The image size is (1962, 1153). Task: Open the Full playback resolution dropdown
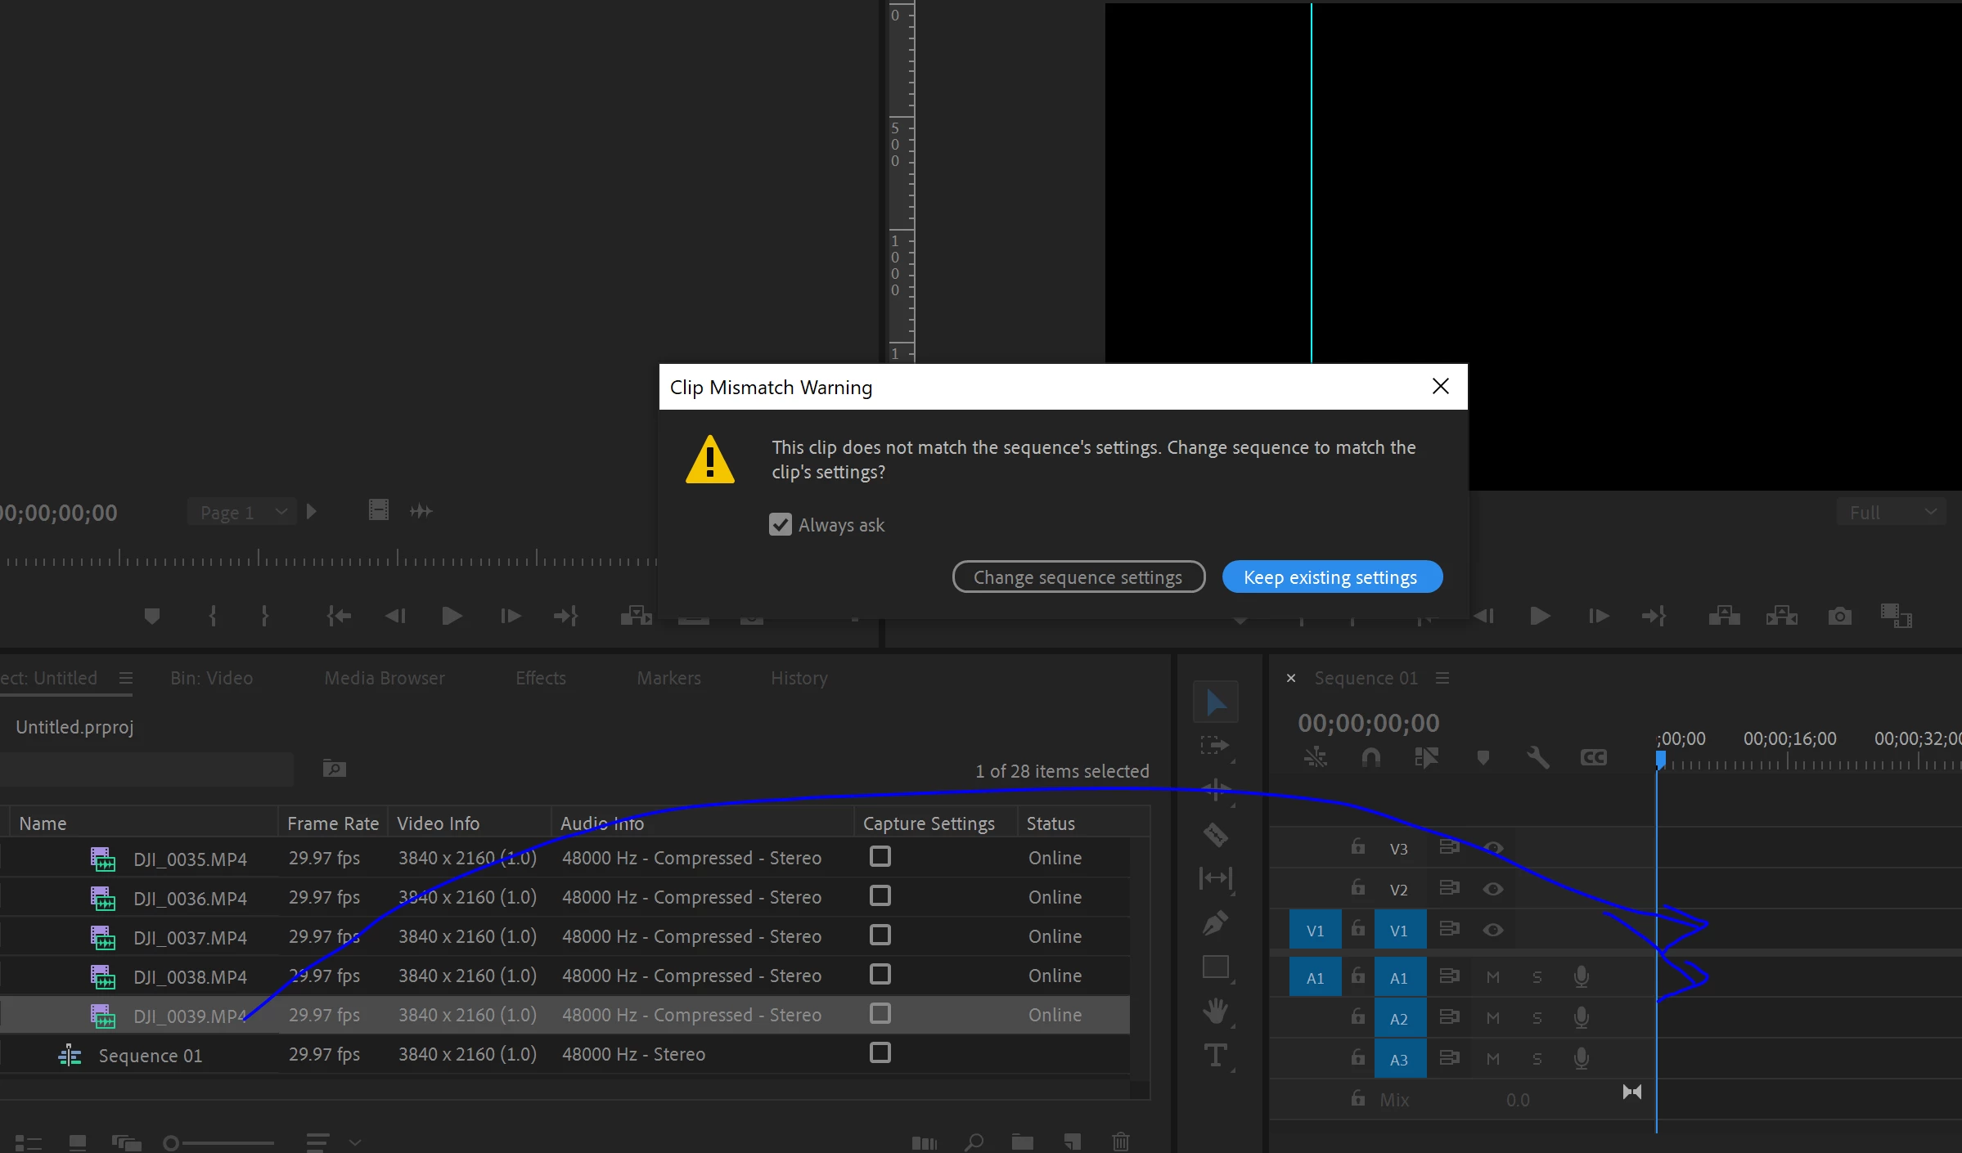point(1891,513)
